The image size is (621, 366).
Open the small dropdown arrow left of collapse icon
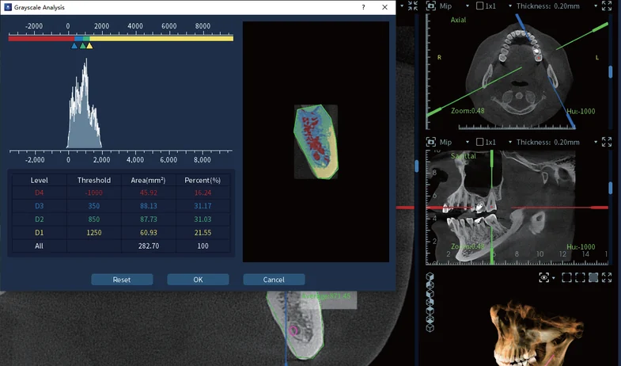[402, 6]
